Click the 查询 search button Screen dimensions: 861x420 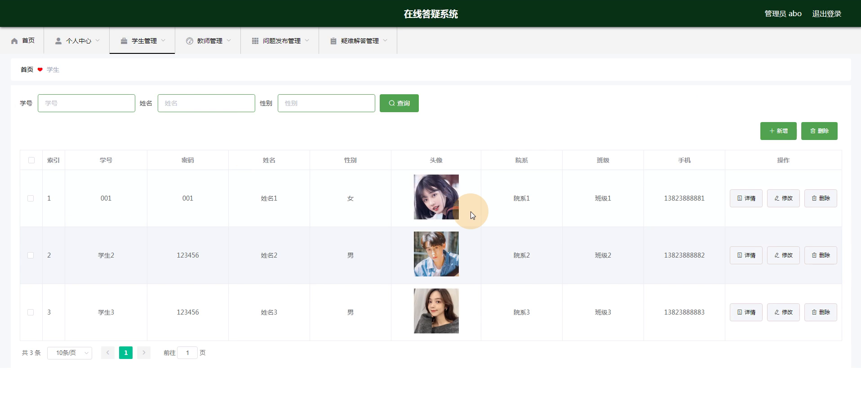(399, 103)
